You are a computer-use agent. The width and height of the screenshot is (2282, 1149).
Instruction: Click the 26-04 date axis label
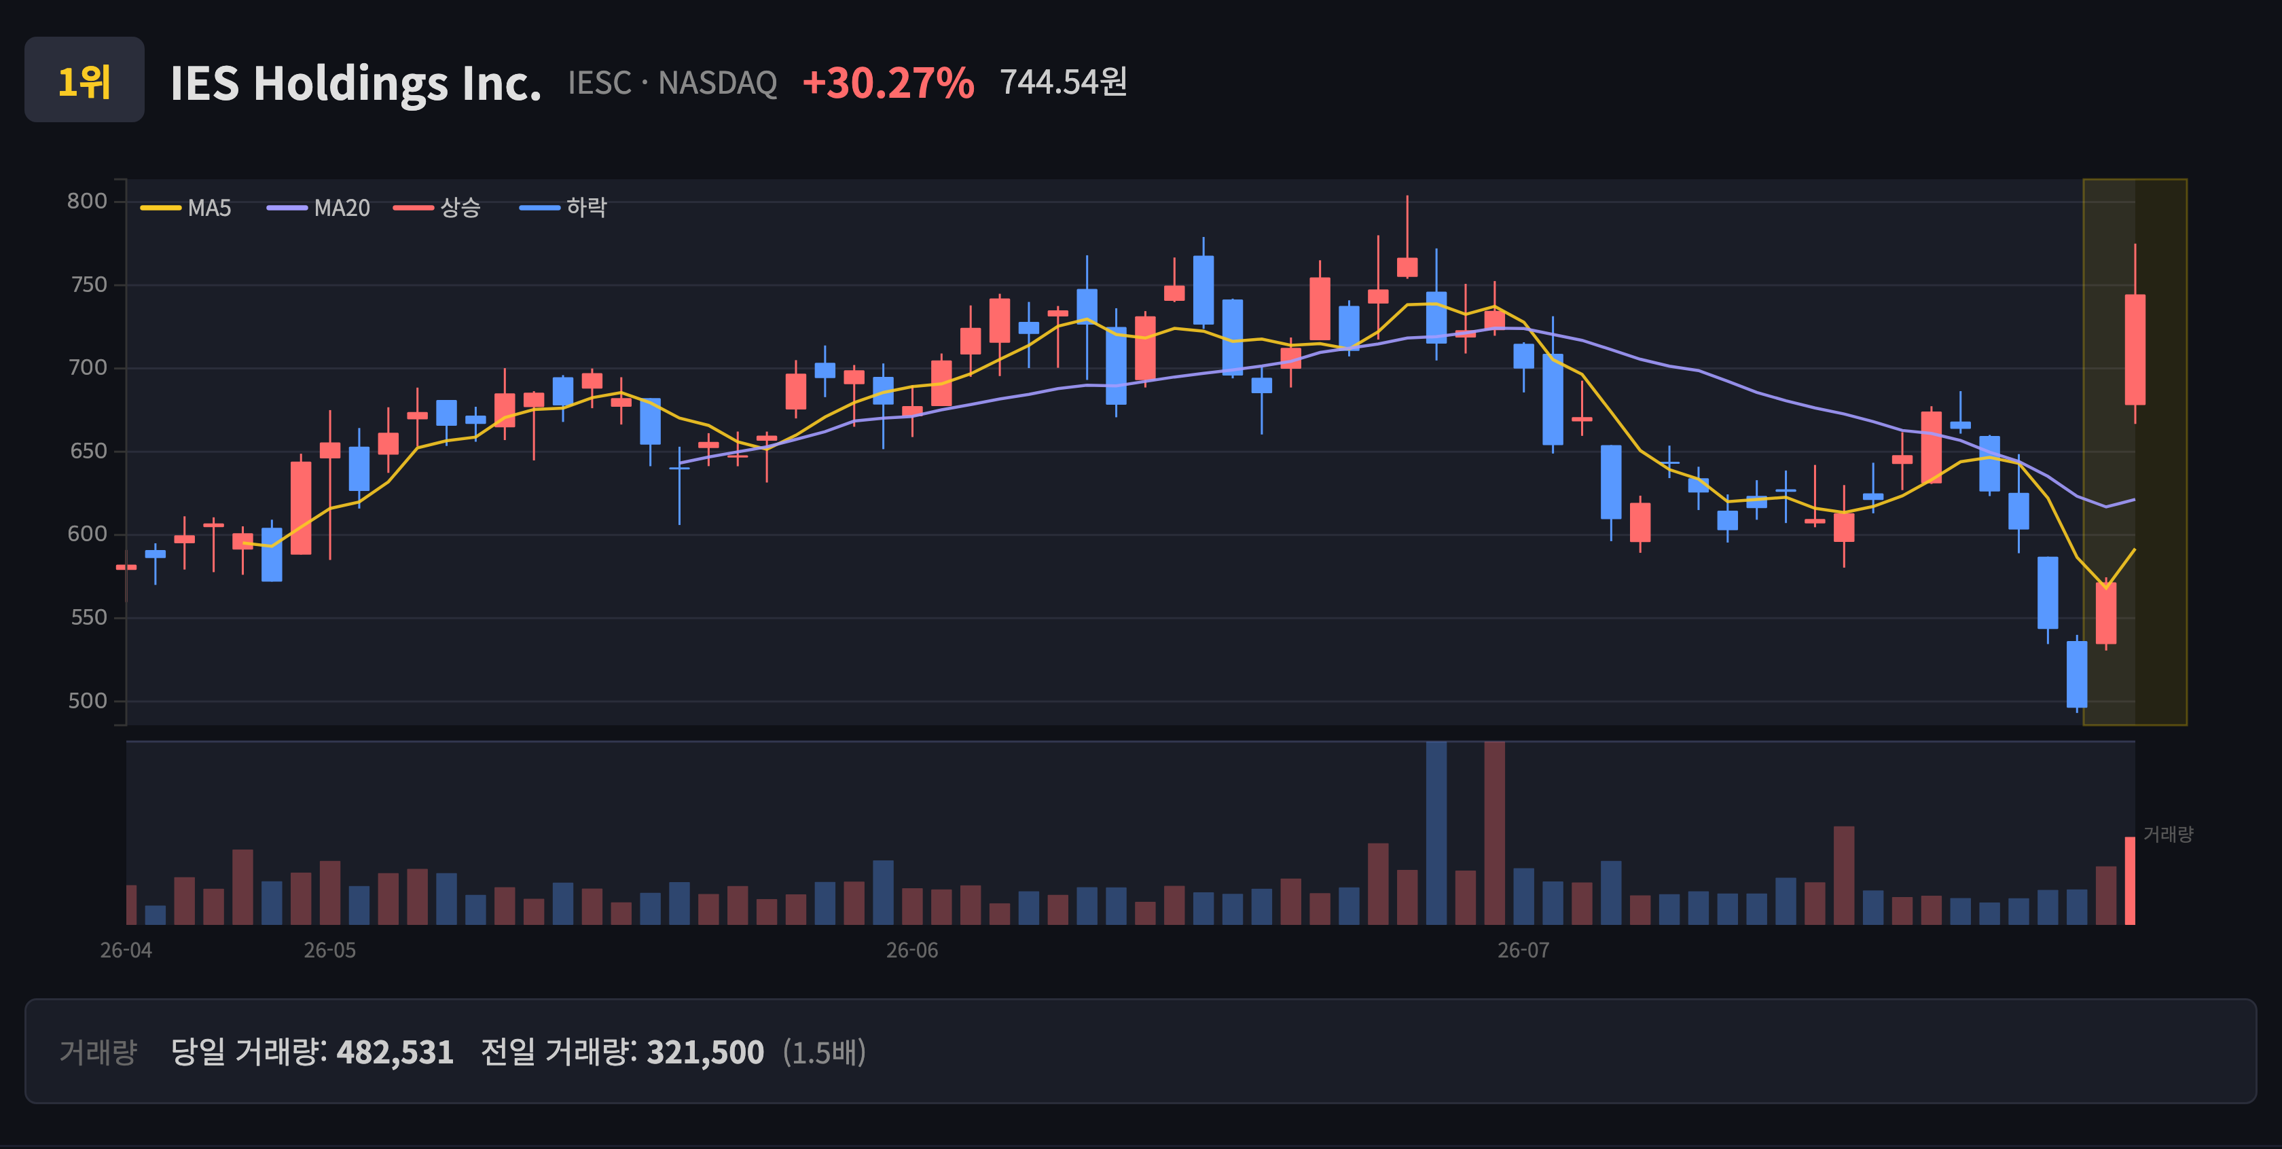(x=126, y=951)
